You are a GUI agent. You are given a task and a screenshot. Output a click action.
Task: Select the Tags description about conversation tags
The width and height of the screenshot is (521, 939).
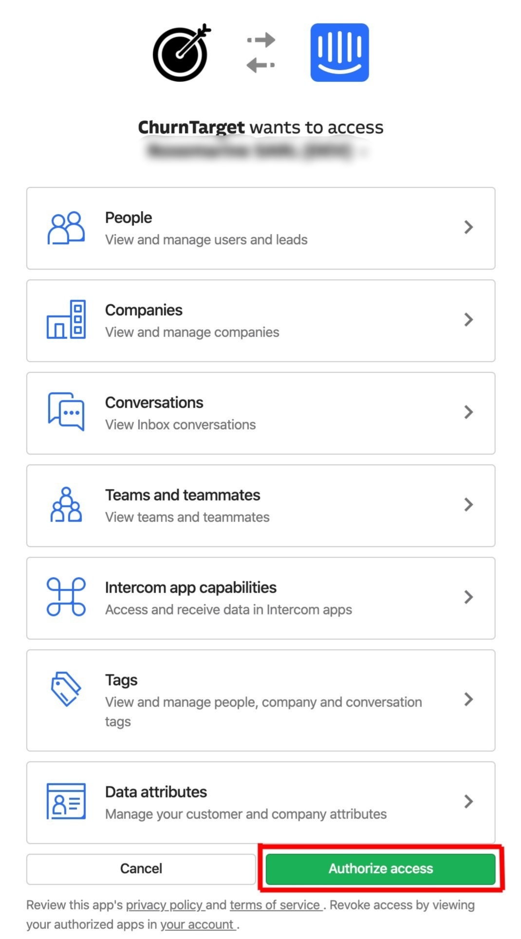(263, 712)
